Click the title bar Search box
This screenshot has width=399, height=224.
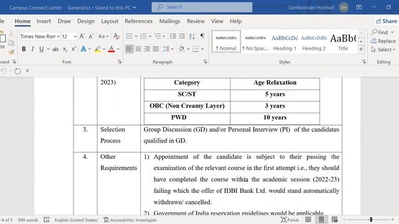(x=202, y=7)
